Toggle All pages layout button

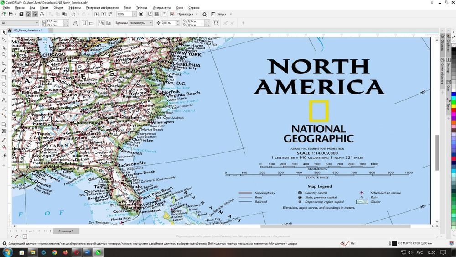[x=101, y=23]
